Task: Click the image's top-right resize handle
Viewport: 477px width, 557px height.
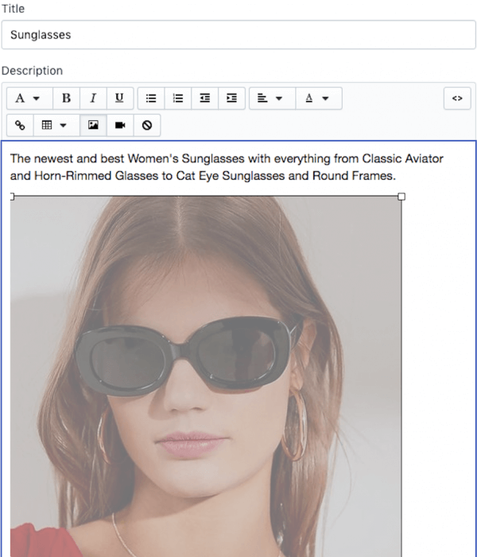Action: (401, 196)
